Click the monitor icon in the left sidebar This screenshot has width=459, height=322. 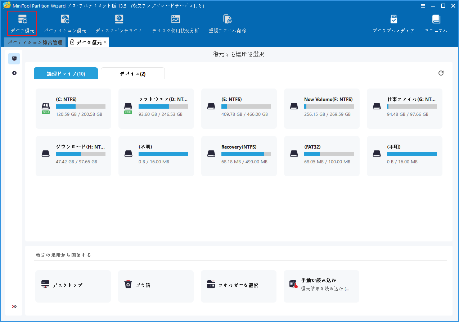pyautogui.click(x=14, y=58)
